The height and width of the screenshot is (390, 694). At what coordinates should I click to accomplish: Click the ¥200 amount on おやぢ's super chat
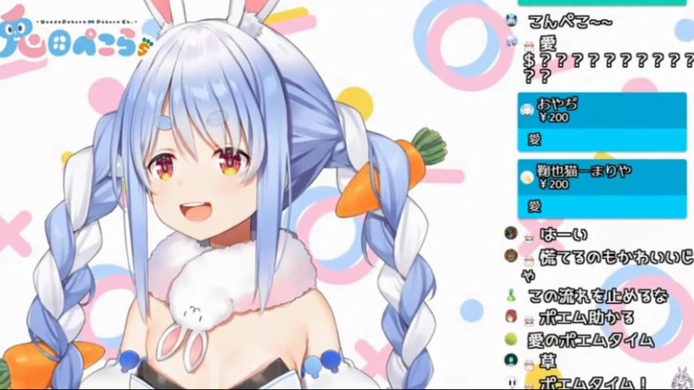pos(554,117)
